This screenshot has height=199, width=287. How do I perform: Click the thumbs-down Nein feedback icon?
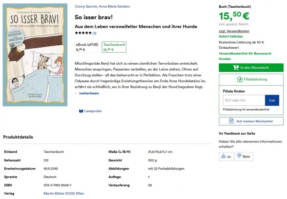click(x=239, y=157)
